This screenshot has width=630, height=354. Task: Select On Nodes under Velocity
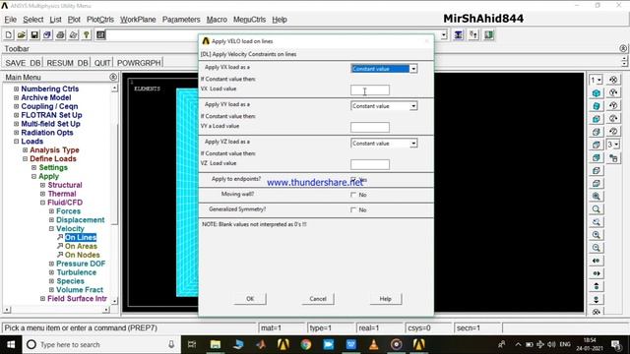(82, 255)
